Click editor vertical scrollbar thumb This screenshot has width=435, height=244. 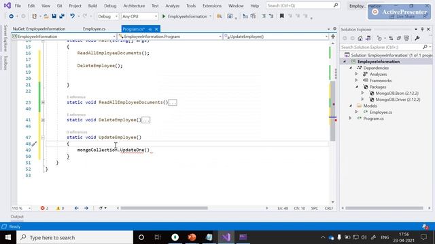click(332, 110)
